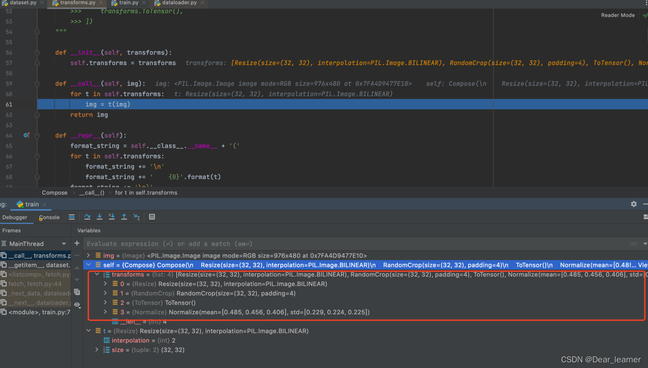
Task: Add a new watch with plus icon
Action: coord(77,243)
